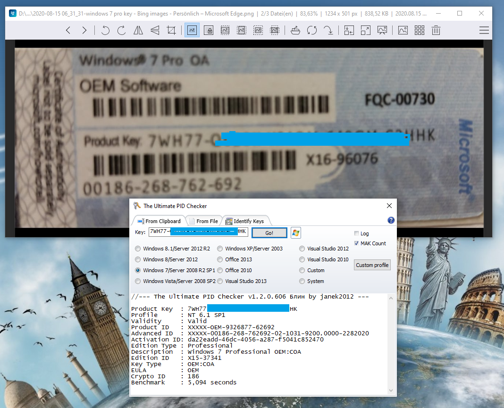This screenshot has height=408, width=504.
Task: Click the Custom profile button
Action: 372,265
